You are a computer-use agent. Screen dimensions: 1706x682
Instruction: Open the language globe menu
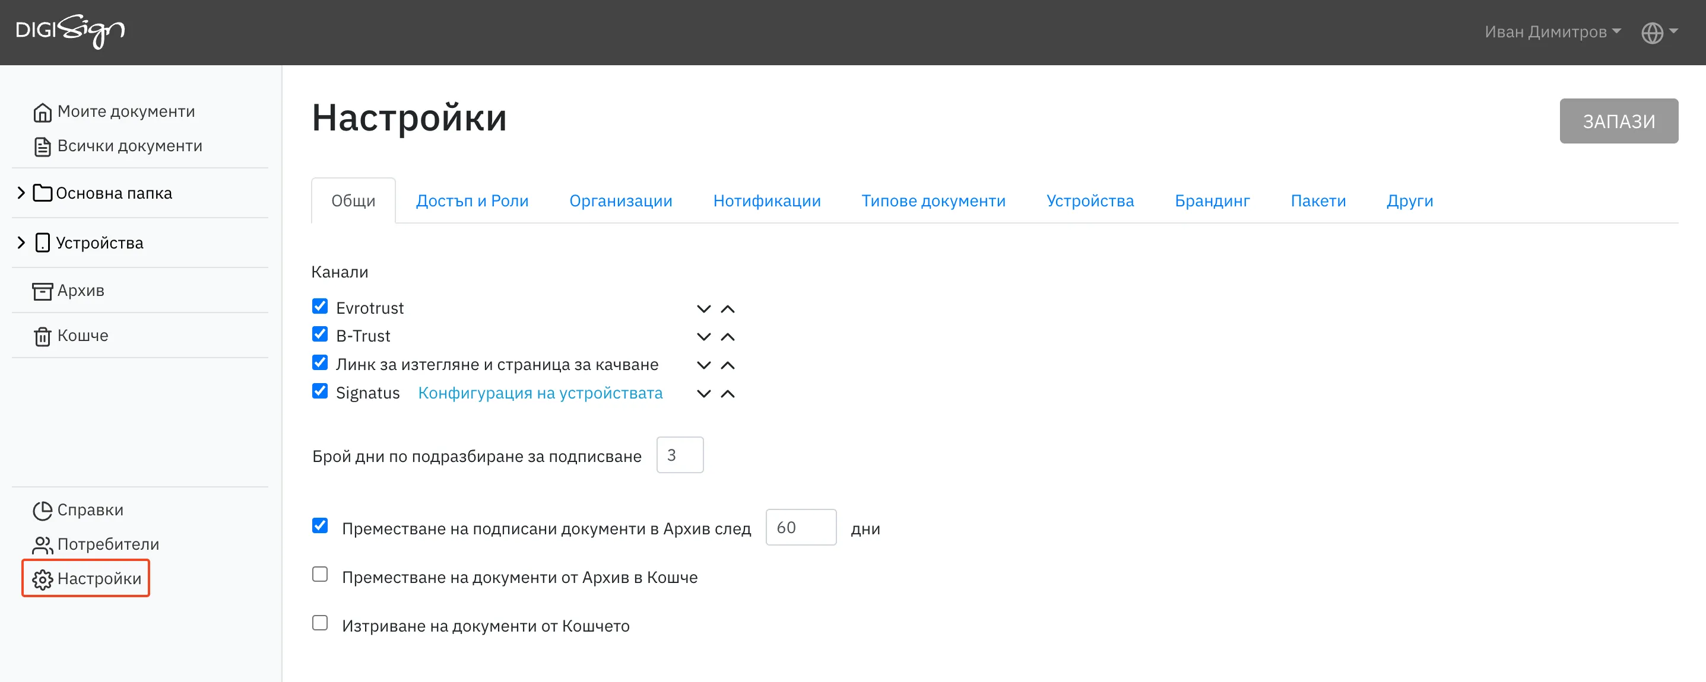(x=1652, y=33)
